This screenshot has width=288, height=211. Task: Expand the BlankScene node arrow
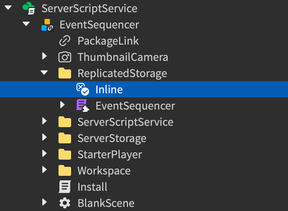pyautogui.click(x=44, y=203)
